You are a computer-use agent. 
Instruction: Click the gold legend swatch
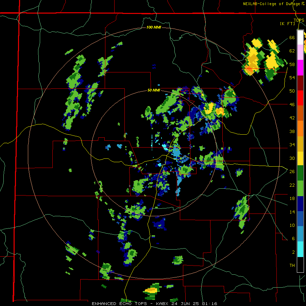coord(300,144)
